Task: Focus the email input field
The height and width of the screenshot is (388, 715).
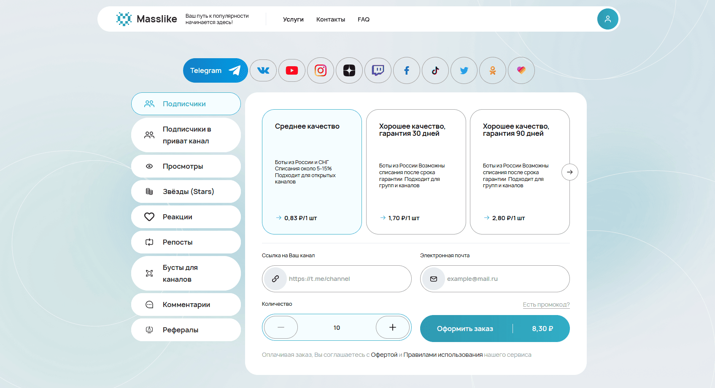Action: coord(495,279)
